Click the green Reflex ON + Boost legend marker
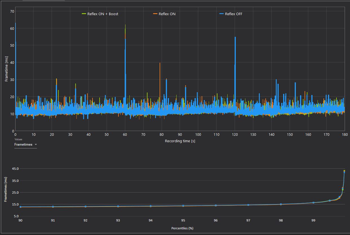The height and width of the screenshot is (235, 350). (84, 14)
